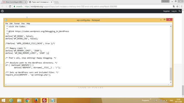
Task: Open Notepad Format menu
Action: tap(17, 23)
